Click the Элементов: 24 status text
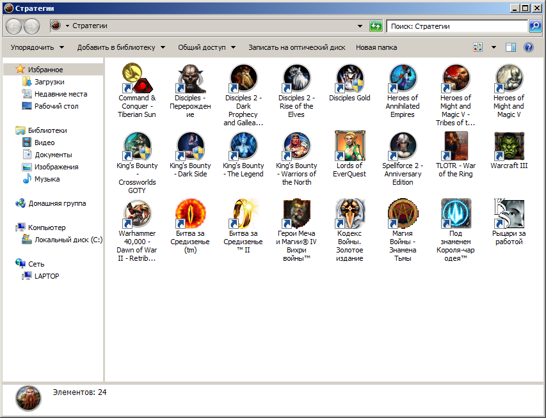The width and height of the screenshot is (546, 418). pos(80,392)
